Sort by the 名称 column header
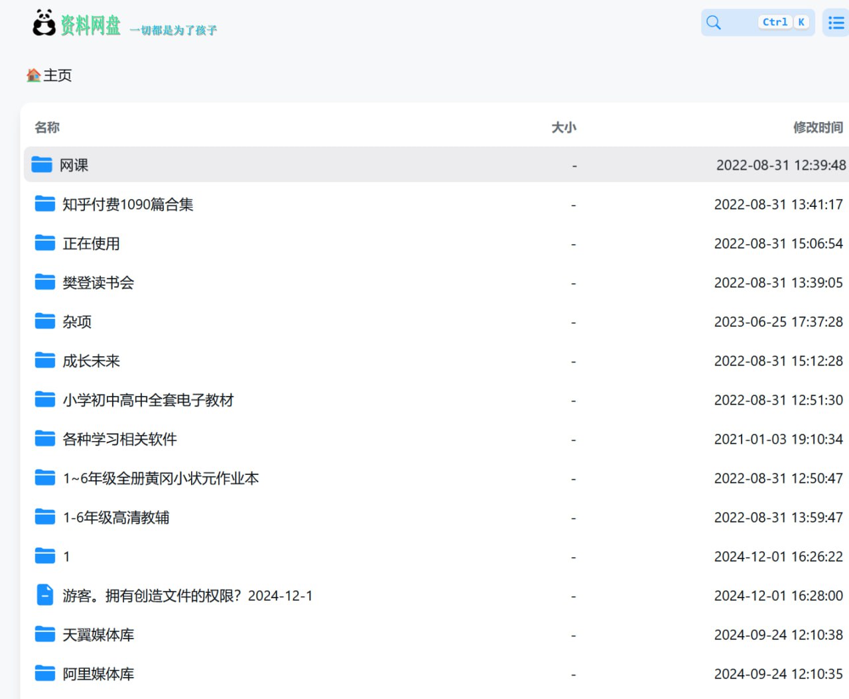849x699 pixels. (x=47, y=127)
